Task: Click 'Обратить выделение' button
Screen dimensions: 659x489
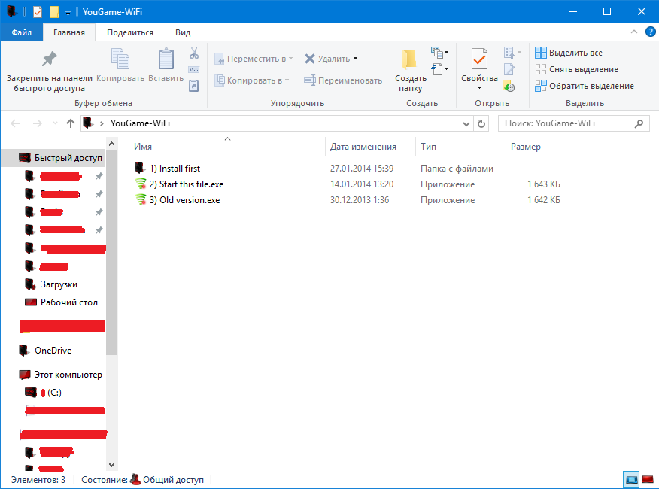Action: point(584,86)
